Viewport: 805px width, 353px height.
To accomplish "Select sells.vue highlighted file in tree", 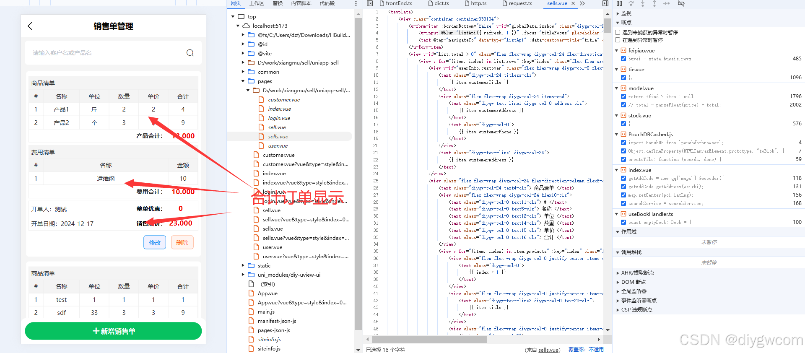I will [x=278, y=137].
